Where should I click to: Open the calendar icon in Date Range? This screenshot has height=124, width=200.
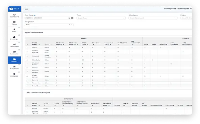pyautogui.click(x=72, y=18)
